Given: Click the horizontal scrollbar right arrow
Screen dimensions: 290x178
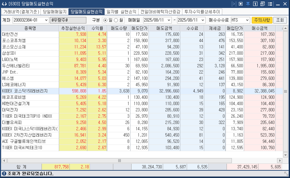Looking at the screenshot, I should [x=280, y=161].
